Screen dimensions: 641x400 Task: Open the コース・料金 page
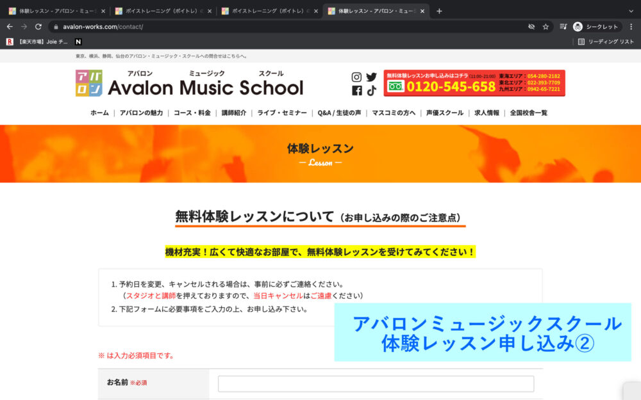tap(192, 113)
